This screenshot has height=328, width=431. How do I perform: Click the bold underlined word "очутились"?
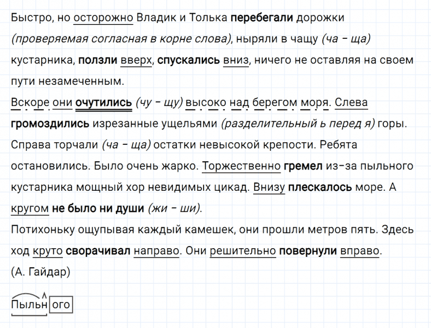click(x=104, y=102)
